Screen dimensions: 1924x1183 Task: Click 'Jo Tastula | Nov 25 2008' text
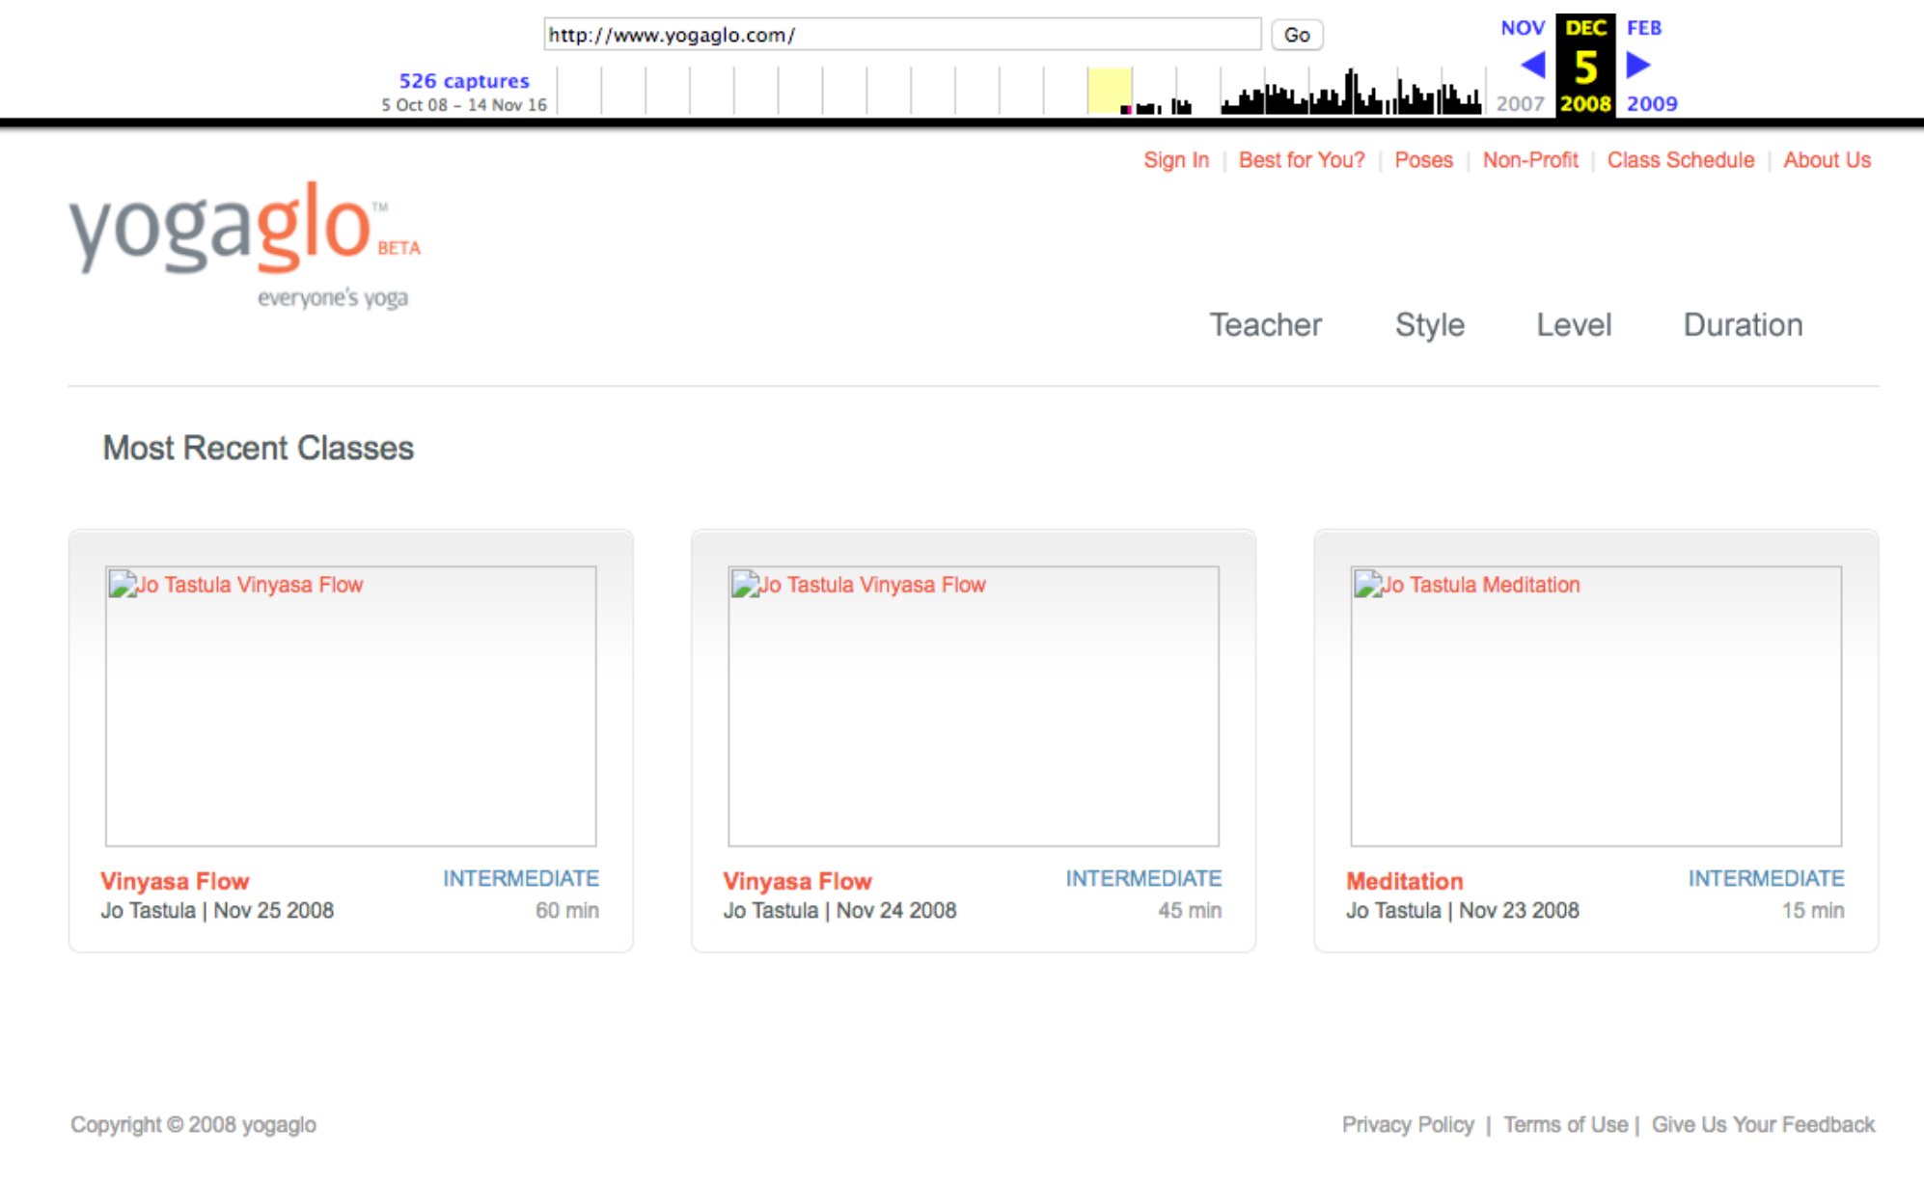pyautogui.click(x=217, y=910)
